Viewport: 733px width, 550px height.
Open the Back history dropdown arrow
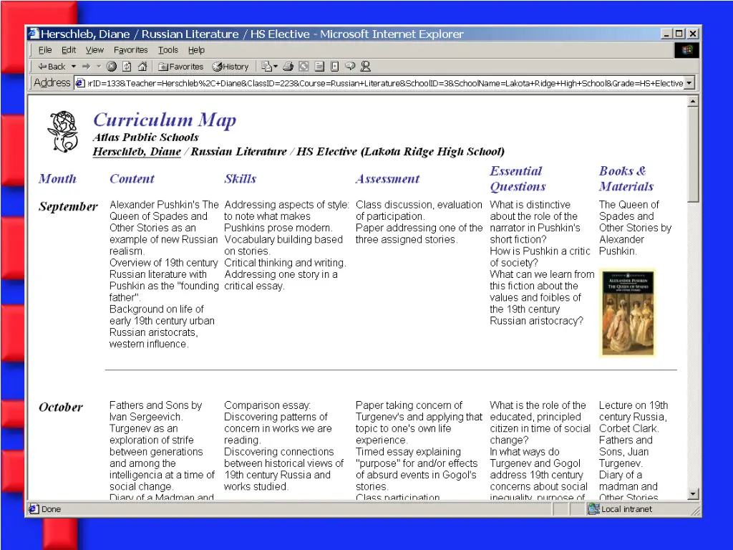[74, 67]
